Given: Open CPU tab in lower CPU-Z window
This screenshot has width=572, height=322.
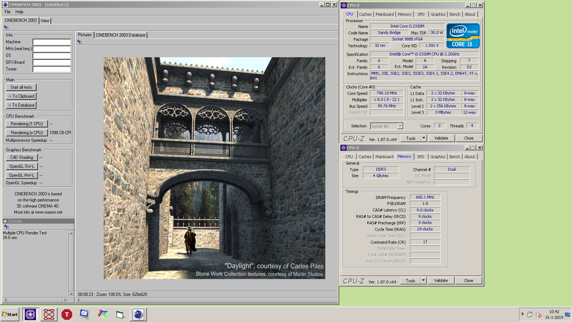Looking at the screenshot, I should [x=349, y=157].
